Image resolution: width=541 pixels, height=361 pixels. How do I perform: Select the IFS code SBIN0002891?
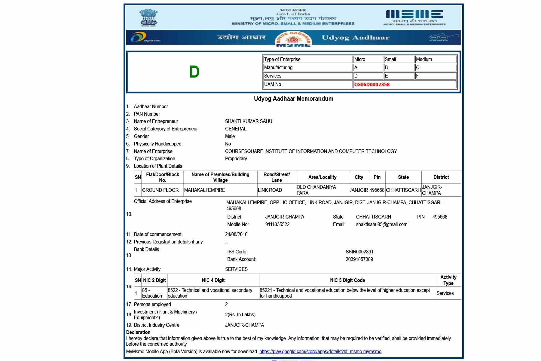pyautogui.click(x=359, y=252)
